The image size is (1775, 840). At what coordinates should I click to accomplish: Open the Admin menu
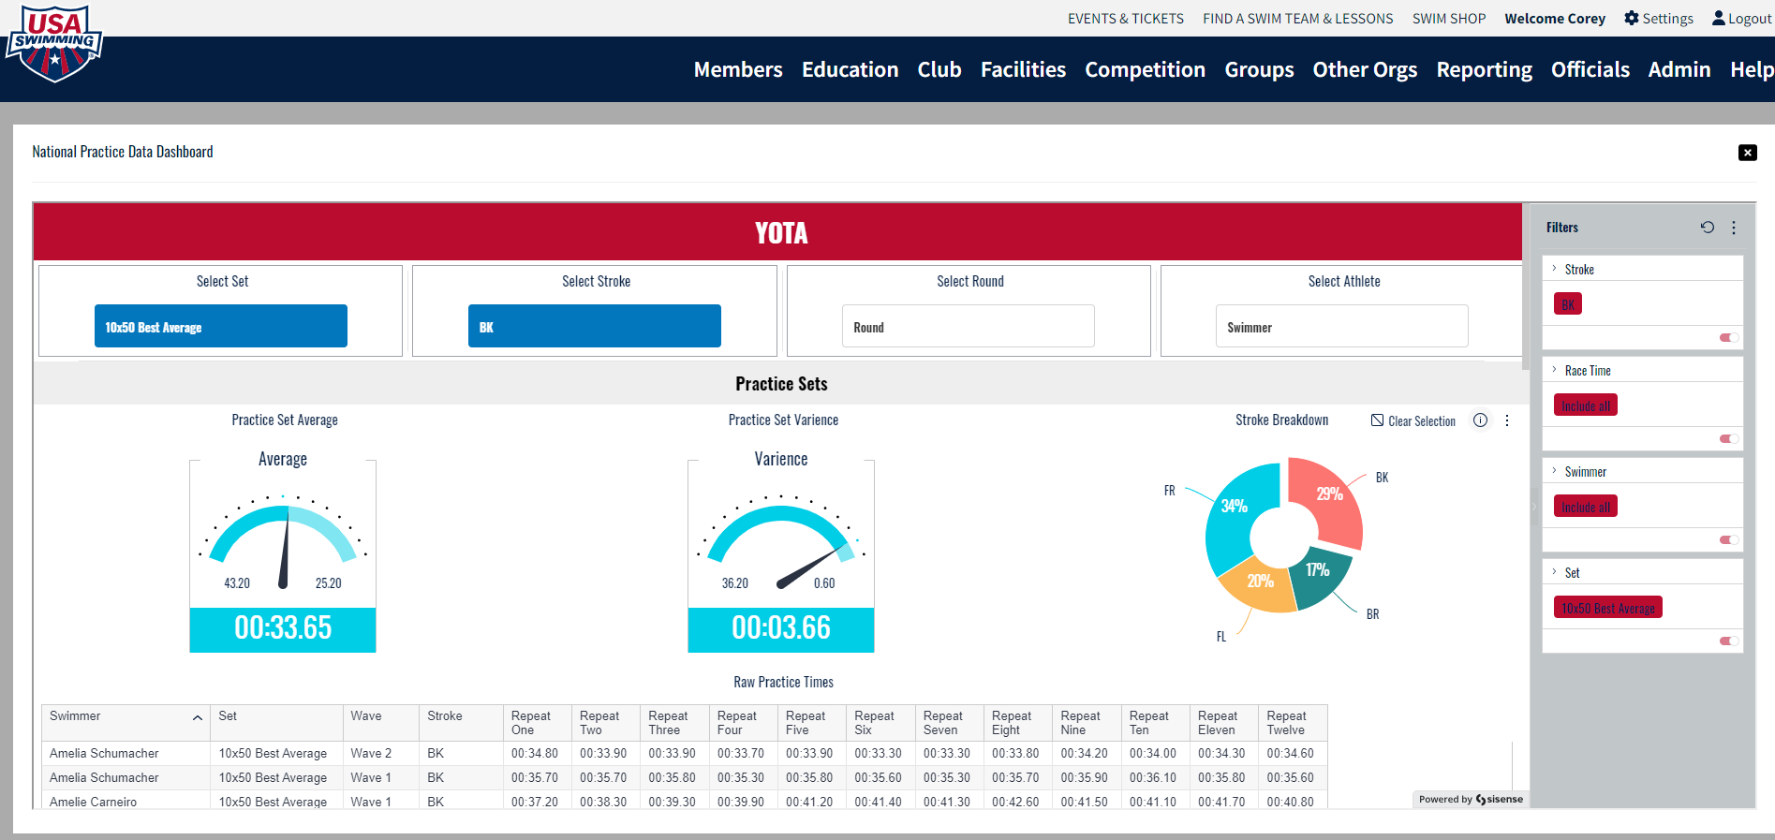1679,69
